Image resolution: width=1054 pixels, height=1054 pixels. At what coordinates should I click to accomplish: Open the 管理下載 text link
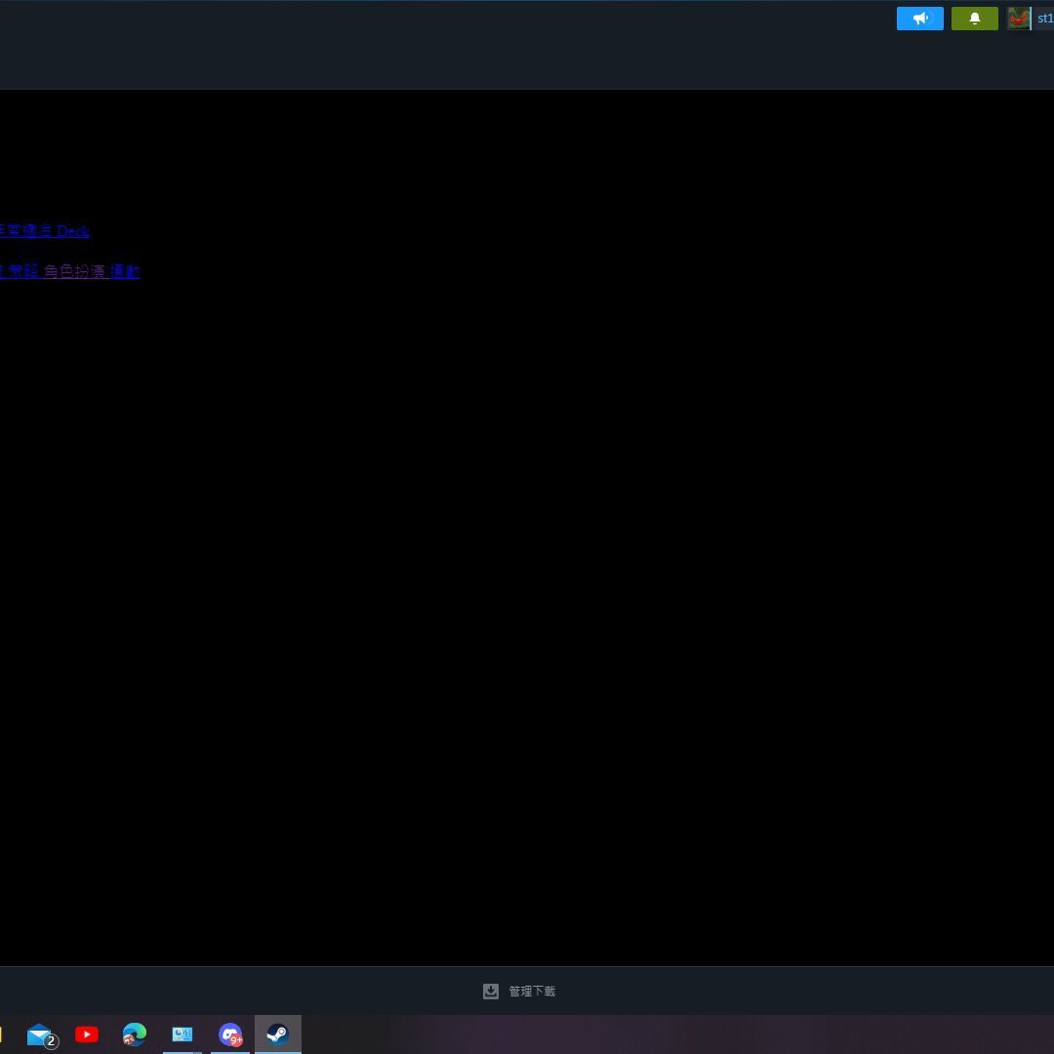click(532, 991)
